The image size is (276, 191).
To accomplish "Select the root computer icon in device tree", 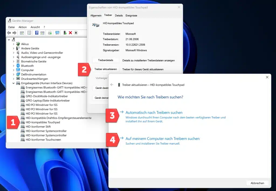I will pyautogui.click(x=13, y=39).
